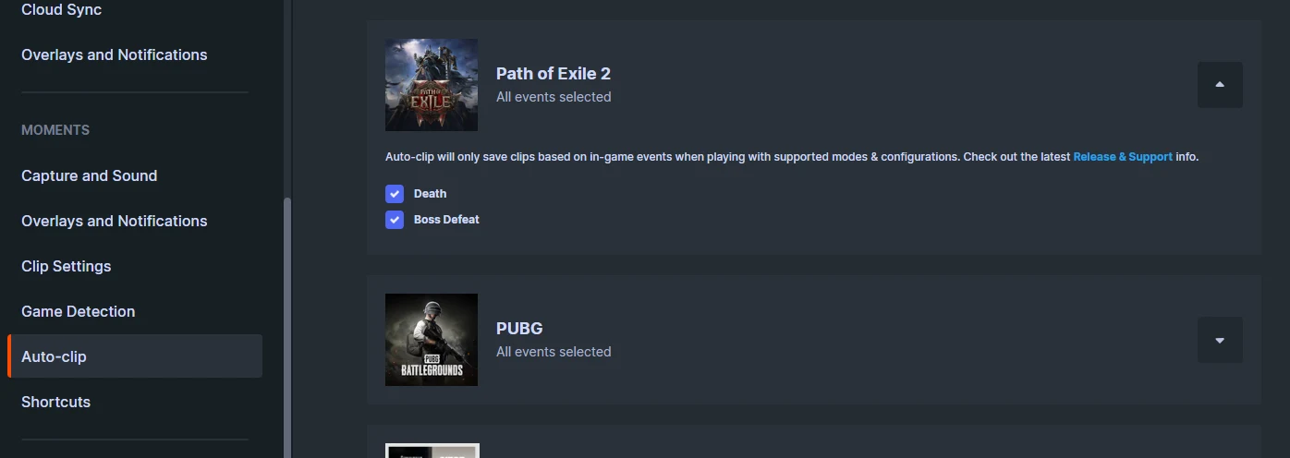This screenshot has width=1290, height=458.
Task: Click the Path of Exile 2 cover art
Action: click(x=432, y=85)
